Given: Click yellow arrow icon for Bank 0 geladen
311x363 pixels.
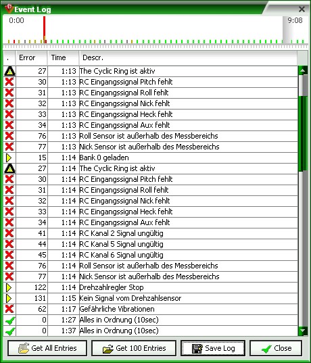Looking at the screenshot, I should (9, 158).
